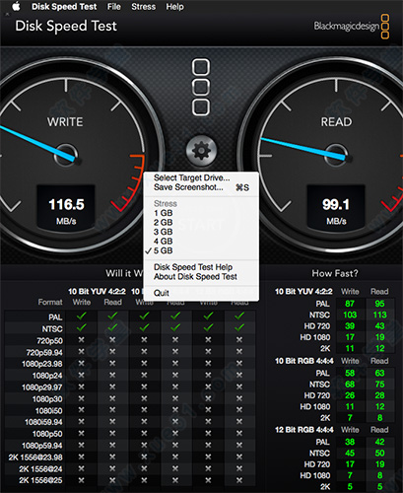Click the first Write checkmark in PAL row

(81, 317)
